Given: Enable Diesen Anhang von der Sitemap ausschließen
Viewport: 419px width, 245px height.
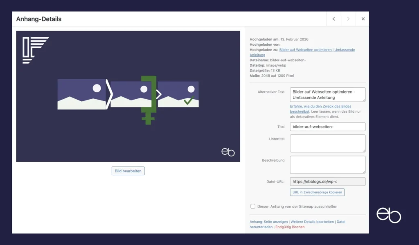Looking at the screenshot, I should pos(252,206).
